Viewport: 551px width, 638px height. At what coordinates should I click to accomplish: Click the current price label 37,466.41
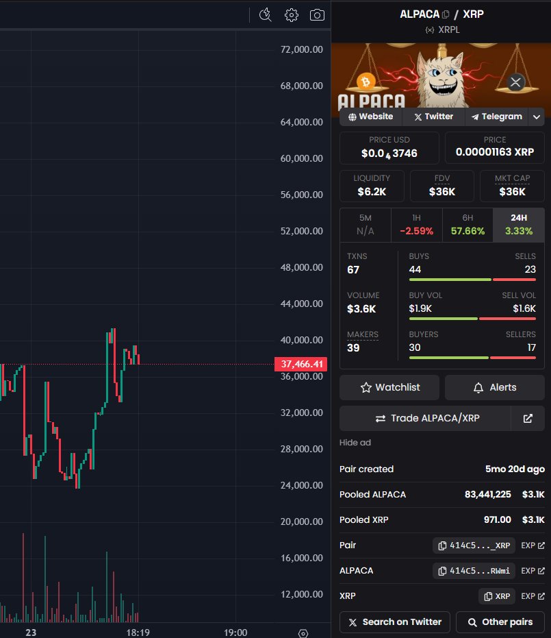(300, 364)
